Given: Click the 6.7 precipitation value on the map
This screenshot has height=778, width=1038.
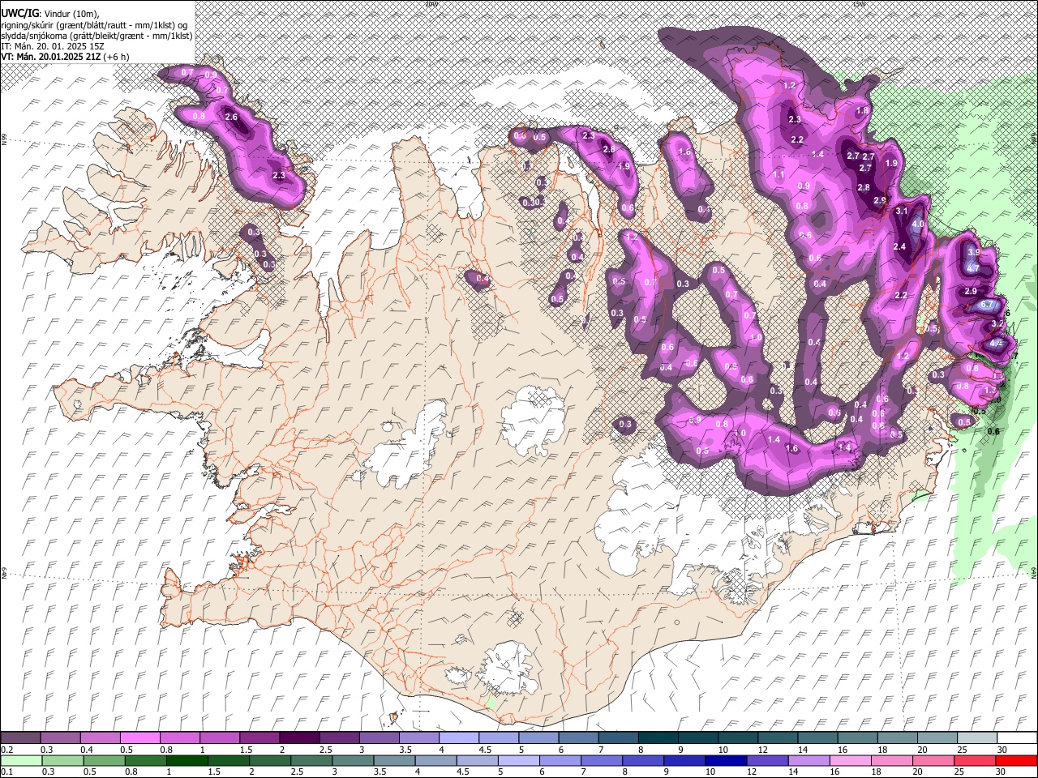Looking at the screenshot, I should point(988,305).
